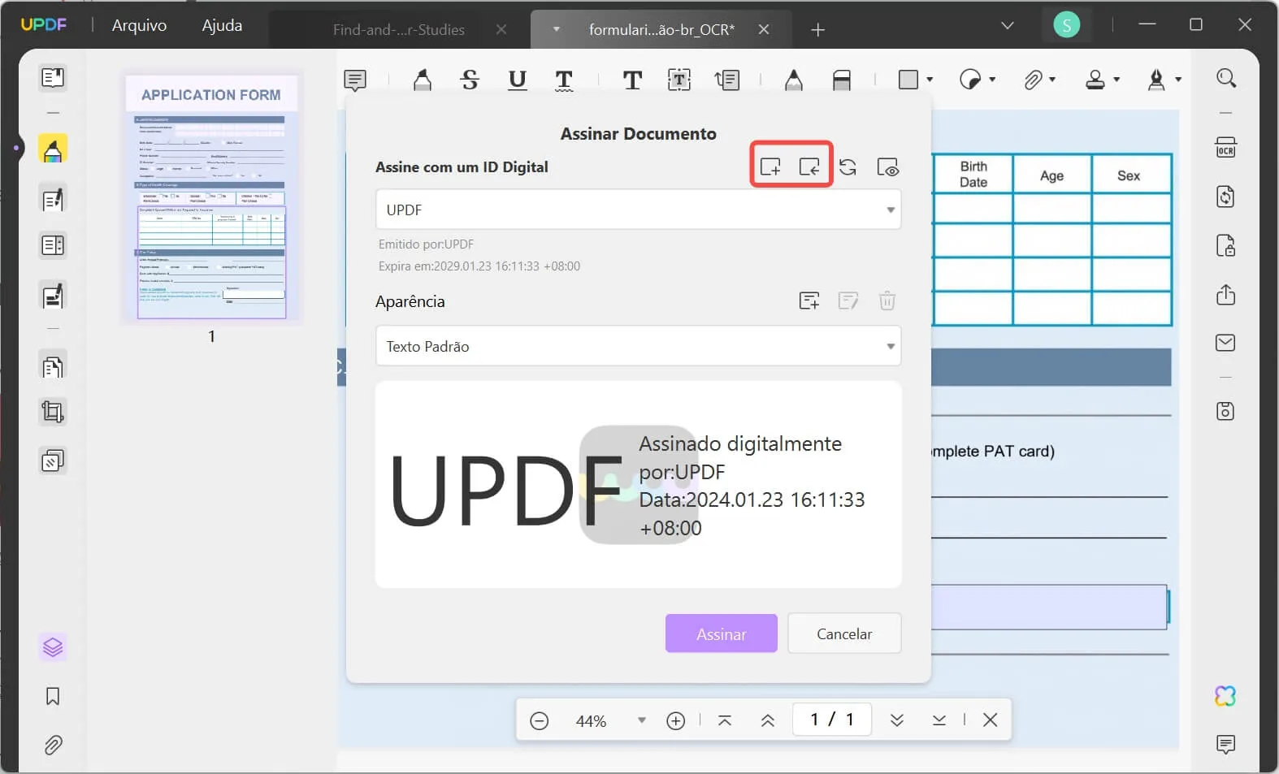Select the Pencil drawing tool
Viewport: 1279px width, 774px height.
click(x=794, y=80)
